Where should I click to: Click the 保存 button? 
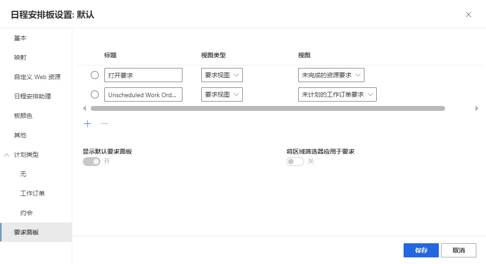(x=421, y=250)
